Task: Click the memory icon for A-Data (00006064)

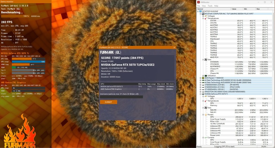Action: (203, 80)
